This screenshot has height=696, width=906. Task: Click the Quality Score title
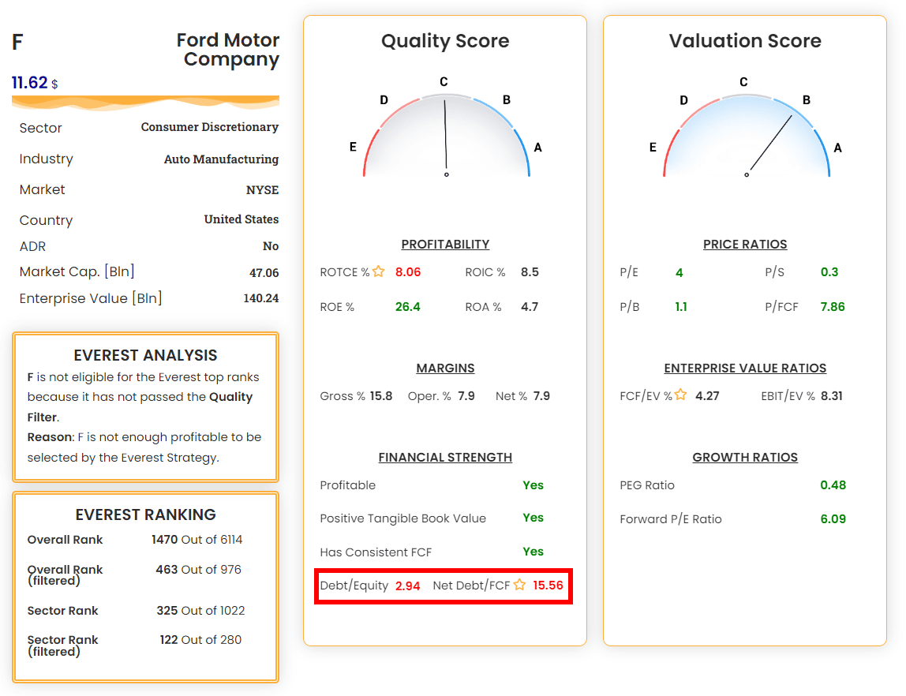pos(445,41)
